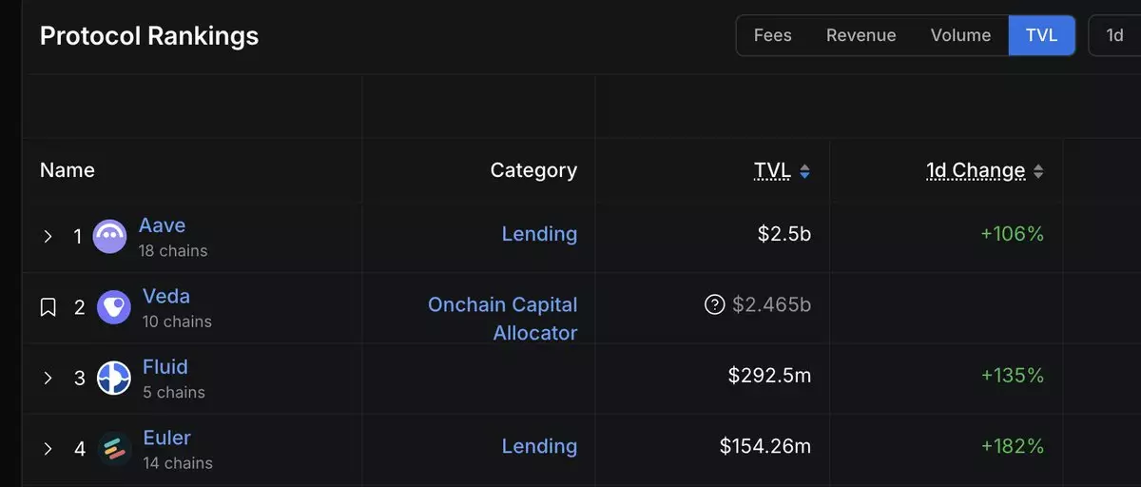Select the active TVL tab
This screenshot has width=1141, height=487.
tap(1041, 35)
